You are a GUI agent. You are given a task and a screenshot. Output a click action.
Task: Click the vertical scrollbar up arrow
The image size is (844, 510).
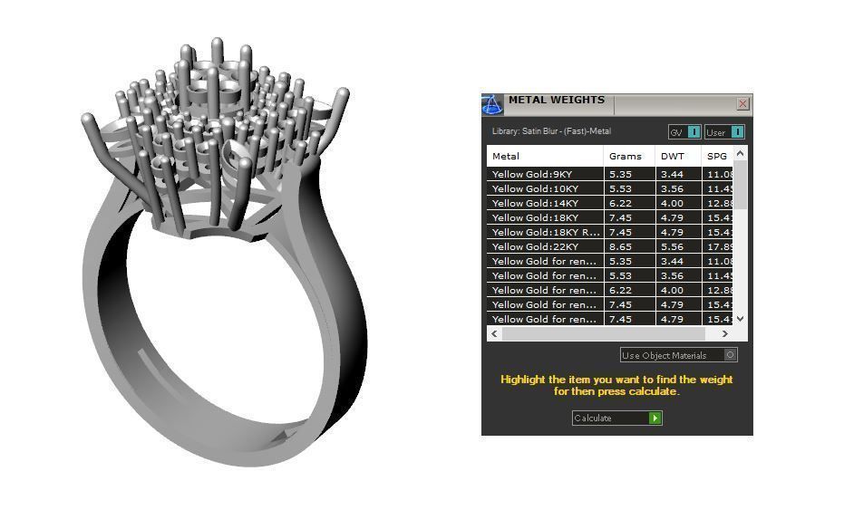(x=740, y=153)
